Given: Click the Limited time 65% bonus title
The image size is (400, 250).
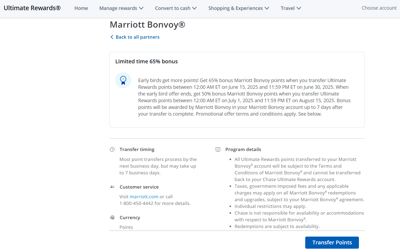Looking at the screenshot, I should (147, 61).
